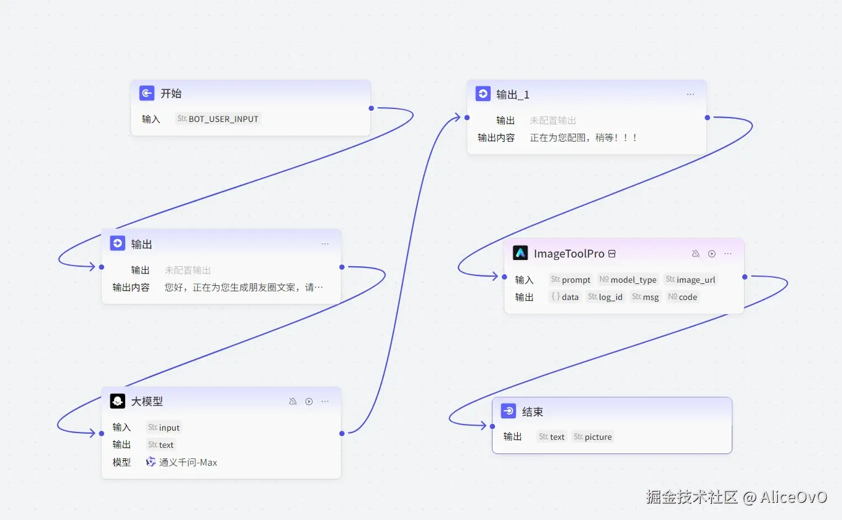Click the 结束 node's end icon
The height and width of the screenshot is (520, 842).
pos(508,411)
